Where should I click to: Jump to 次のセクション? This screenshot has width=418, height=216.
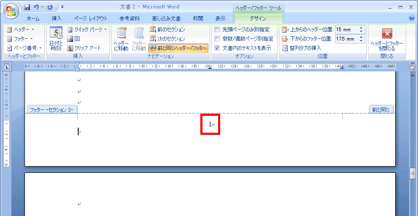pos(167,38)
